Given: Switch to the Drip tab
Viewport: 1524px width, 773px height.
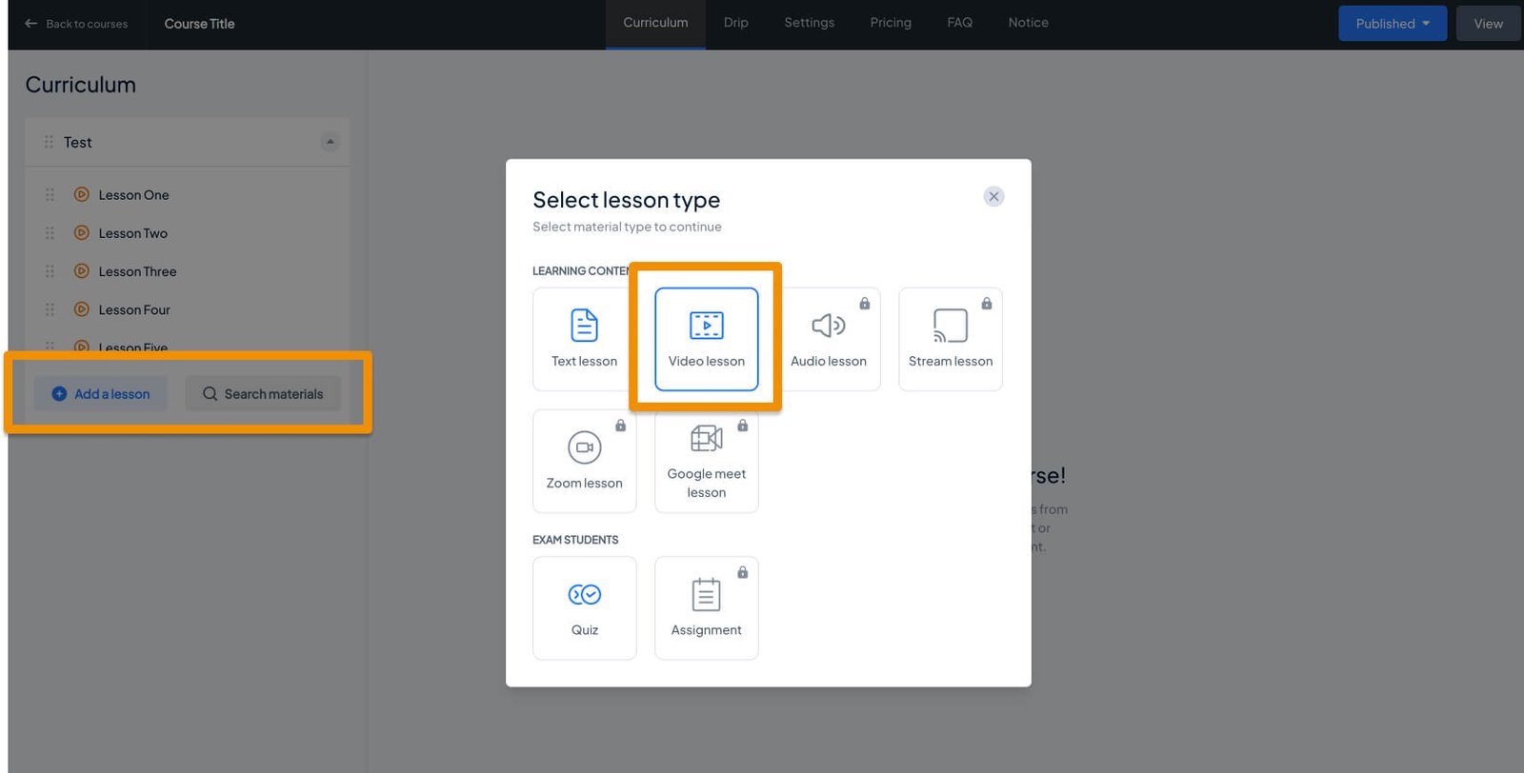Looking at the screenshot, I should 735,23.
